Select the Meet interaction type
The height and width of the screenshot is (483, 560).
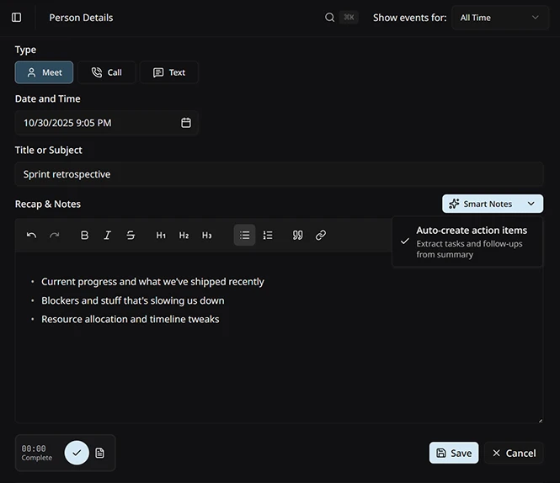point(44,72)
